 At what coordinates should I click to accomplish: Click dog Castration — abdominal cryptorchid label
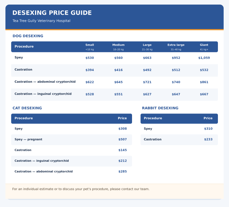(x=45, y=82)
